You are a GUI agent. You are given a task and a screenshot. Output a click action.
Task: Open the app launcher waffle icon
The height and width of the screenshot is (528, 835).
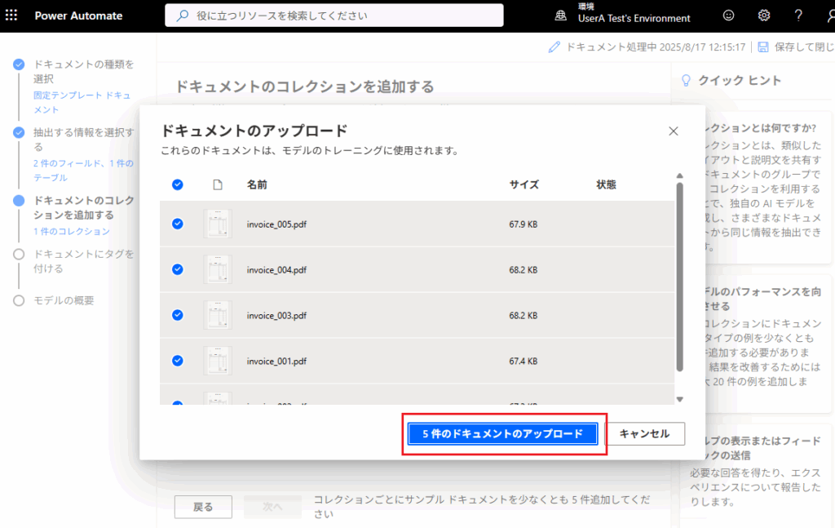coord(11,15)
